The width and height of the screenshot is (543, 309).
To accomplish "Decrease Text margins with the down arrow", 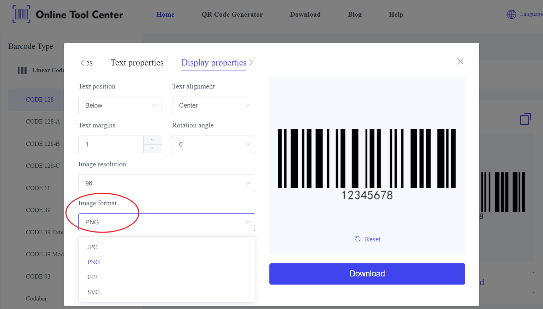I will (x=152, y=149).
